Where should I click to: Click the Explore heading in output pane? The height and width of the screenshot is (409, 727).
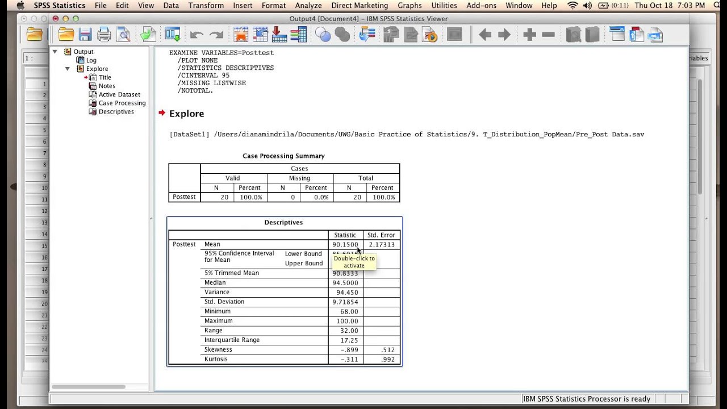click(186, 114)
